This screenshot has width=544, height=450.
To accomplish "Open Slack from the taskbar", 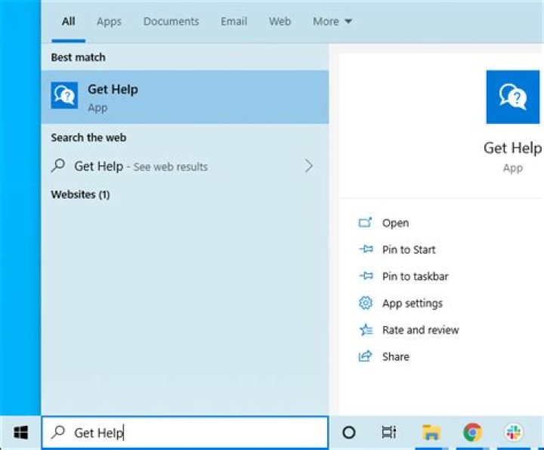I will pyautogui.click(x=514, y=433).
